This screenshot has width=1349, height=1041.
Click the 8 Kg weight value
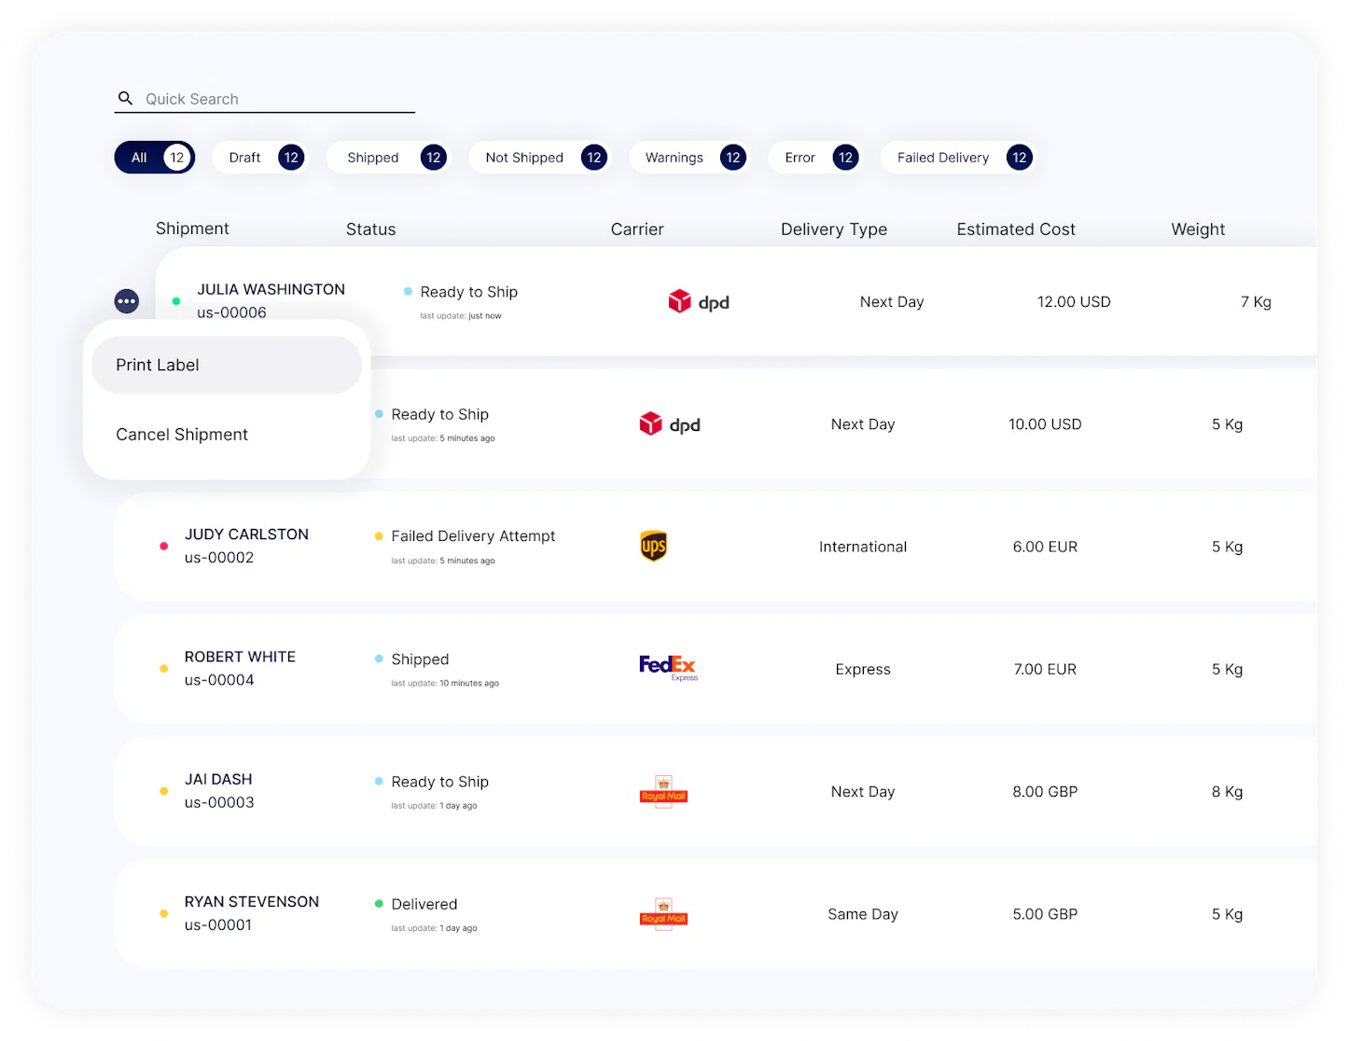1227,791
